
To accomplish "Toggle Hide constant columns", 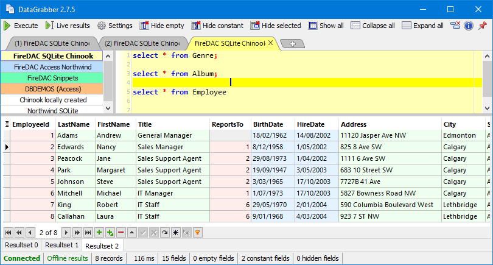I will pos(217,26).
